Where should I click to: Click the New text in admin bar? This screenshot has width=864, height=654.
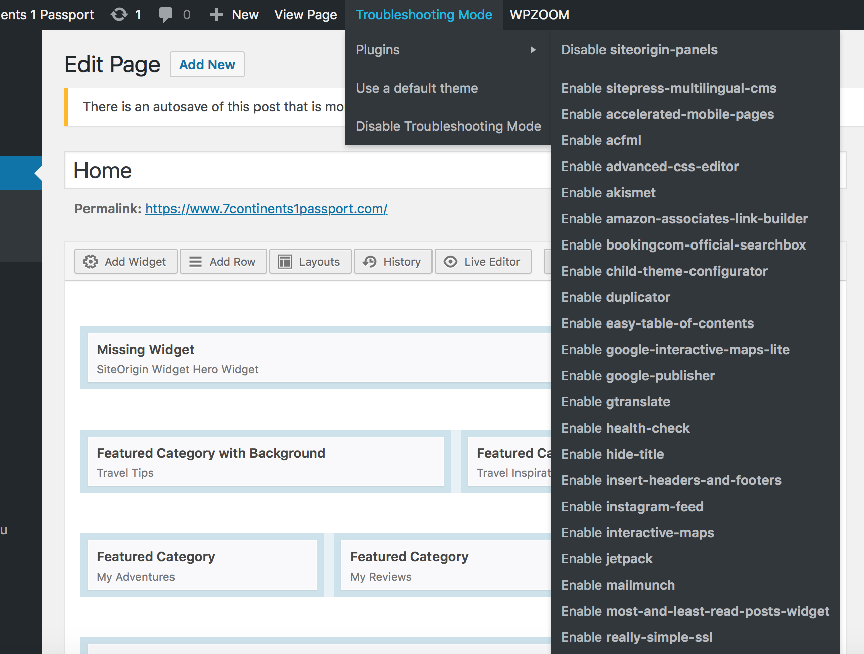tap(245, 15)
